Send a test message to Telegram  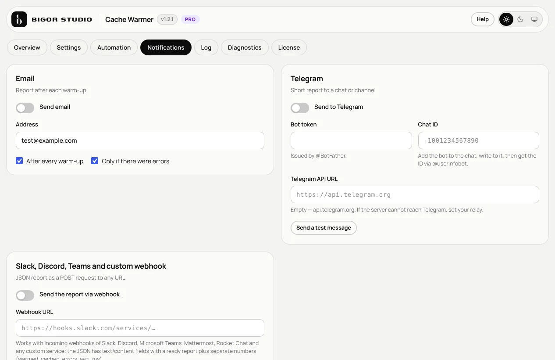click(x=324, y=228)
